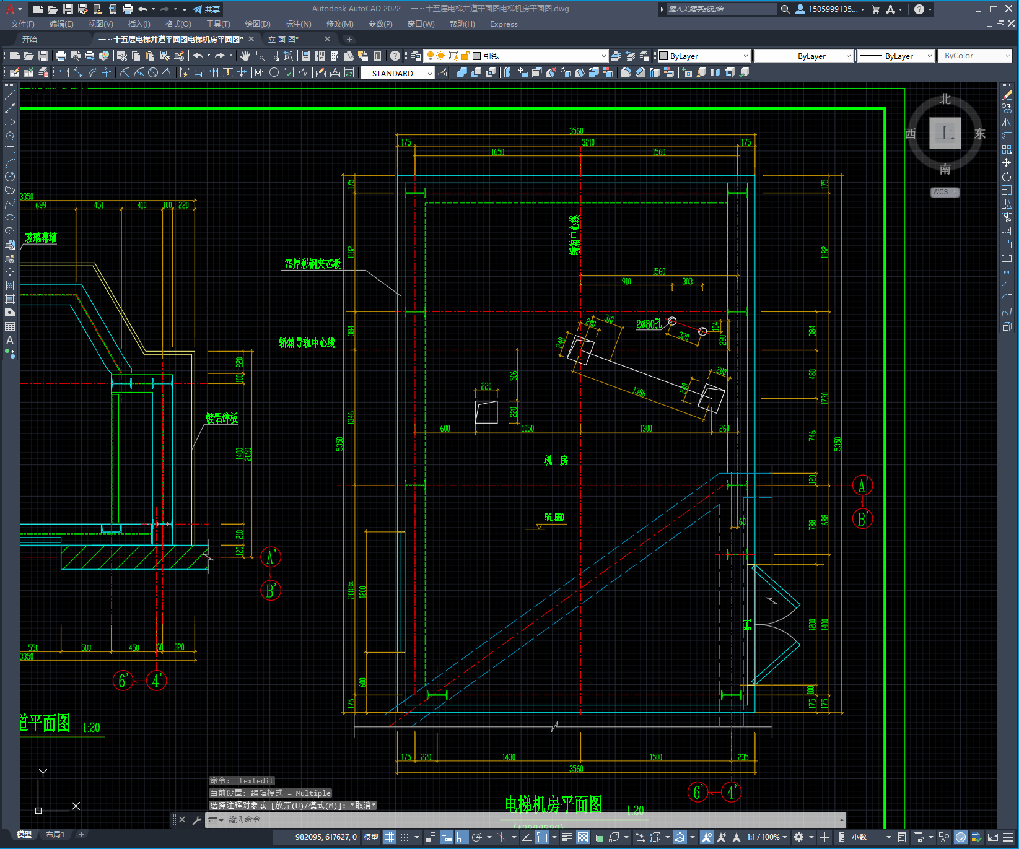Click the Center Mark dimension icon
The width and height of the screenshot is (1019, 849).
(274, 72)
